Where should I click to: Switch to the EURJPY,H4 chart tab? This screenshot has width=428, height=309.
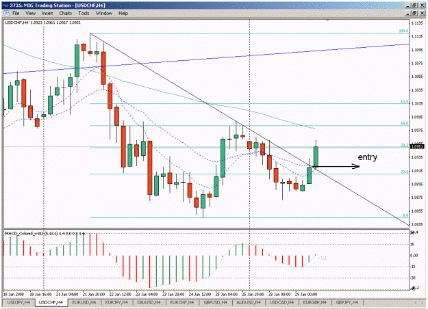[x=116, y=302]
